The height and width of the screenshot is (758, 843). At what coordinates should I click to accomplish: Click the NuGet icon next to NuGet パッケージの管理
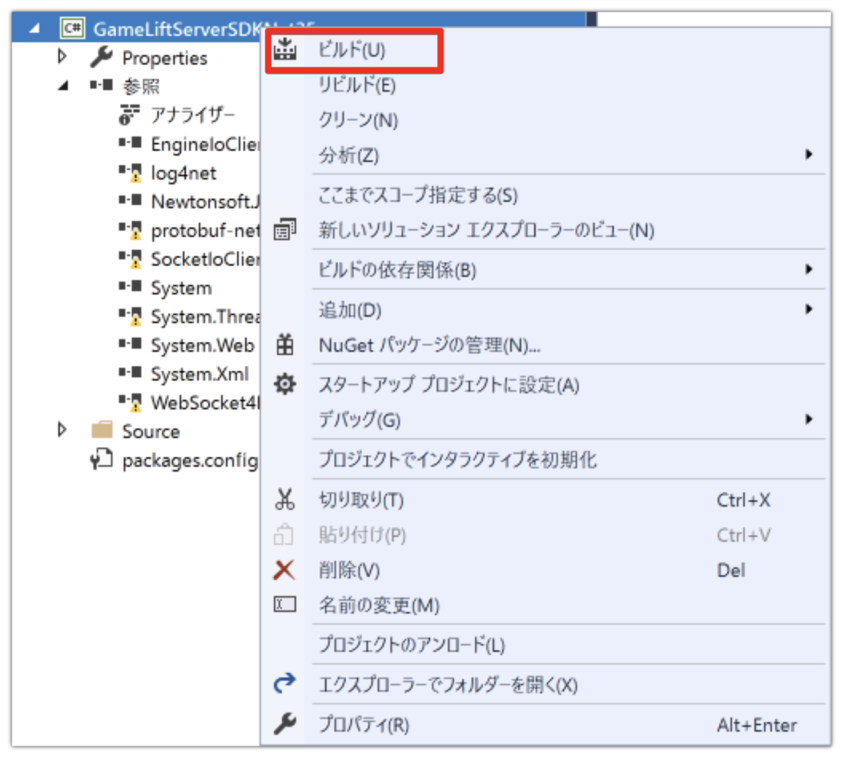[283, 346]
